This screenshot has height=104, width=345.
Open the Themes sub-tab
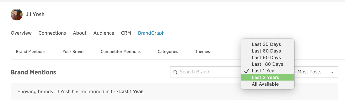202,51
